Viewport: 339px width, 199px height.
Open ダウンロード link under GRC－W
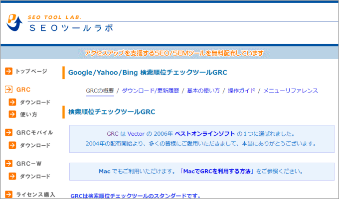(35, 177)
